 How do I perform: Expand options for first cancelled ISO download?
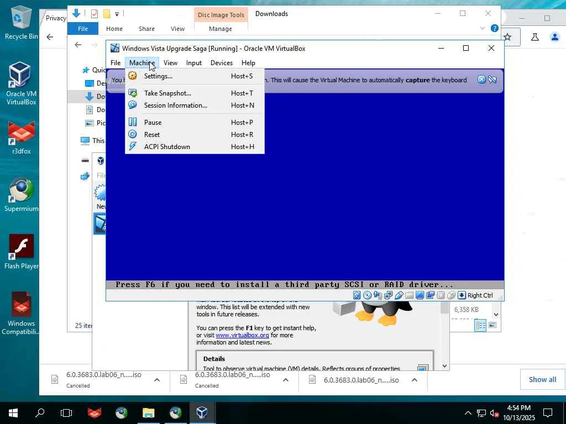pyautogui.click(x=157, y=380)
